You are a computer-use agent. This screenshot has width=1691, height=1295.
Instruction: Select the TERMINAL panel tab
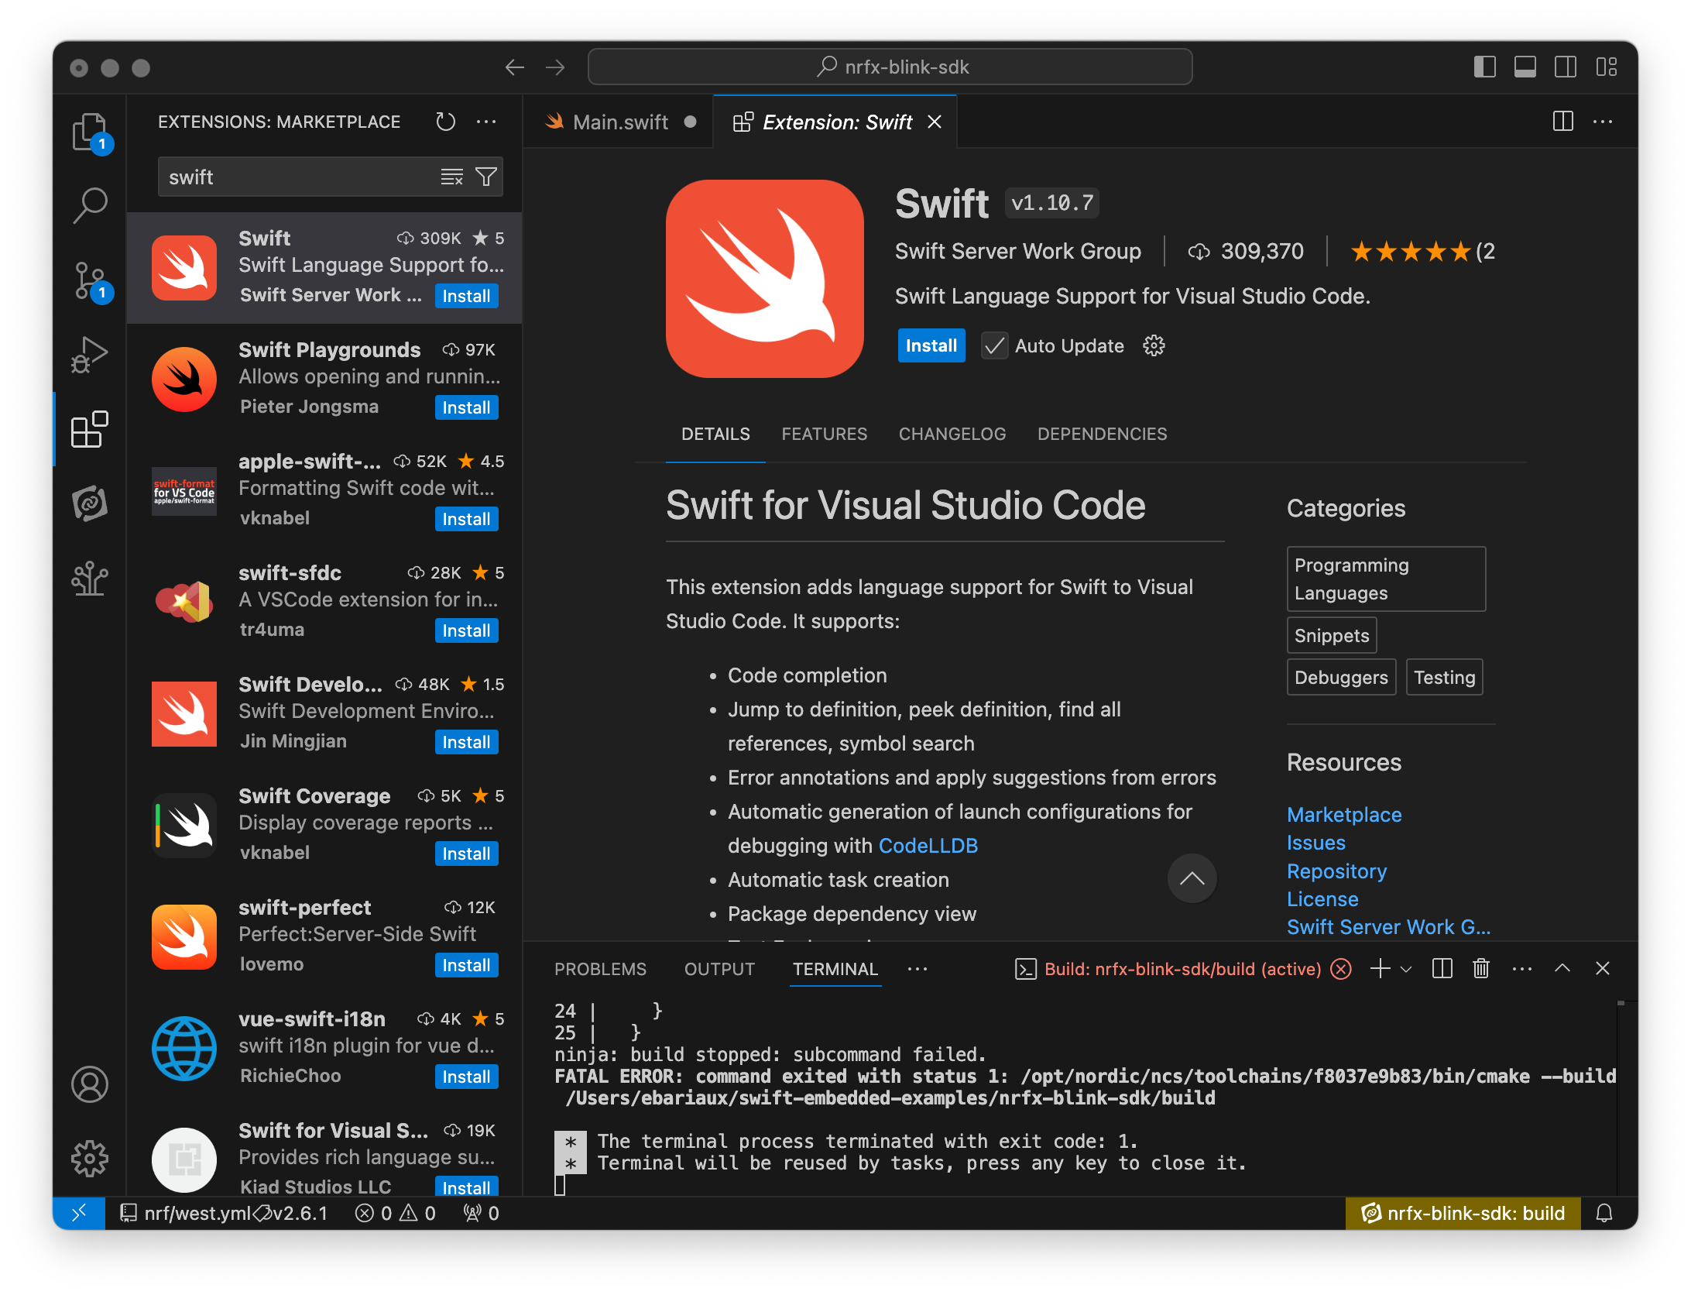(x=835, y=969)
